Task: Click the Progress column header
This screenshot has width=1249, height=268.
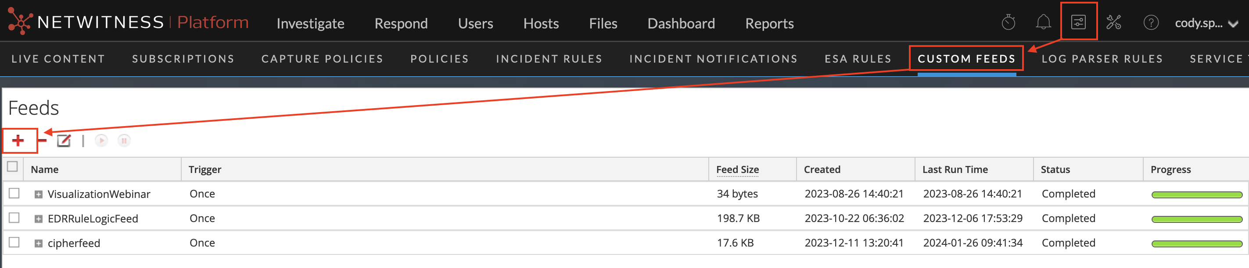Action: [1195, 169]
